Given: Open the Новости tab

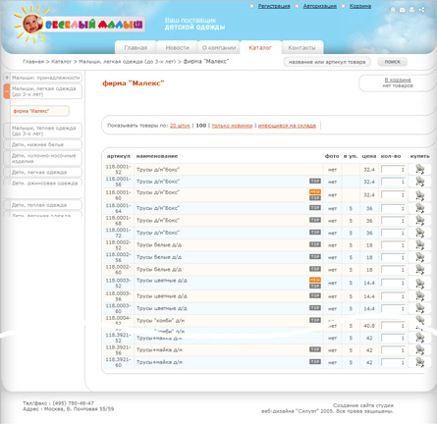Looking at the screenshot, I should click(x=177, y=48).
